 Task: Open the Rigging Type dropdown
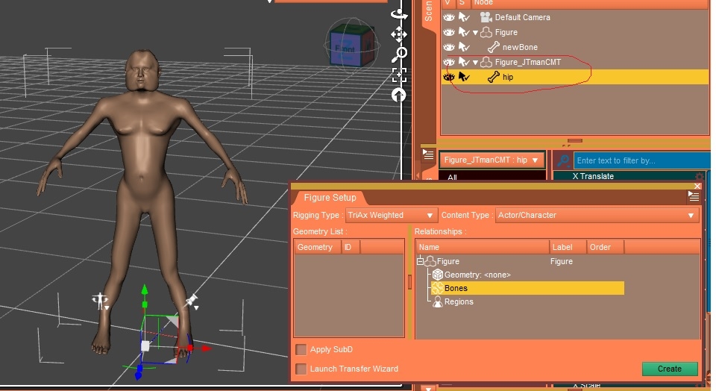[x=392, y=215]
